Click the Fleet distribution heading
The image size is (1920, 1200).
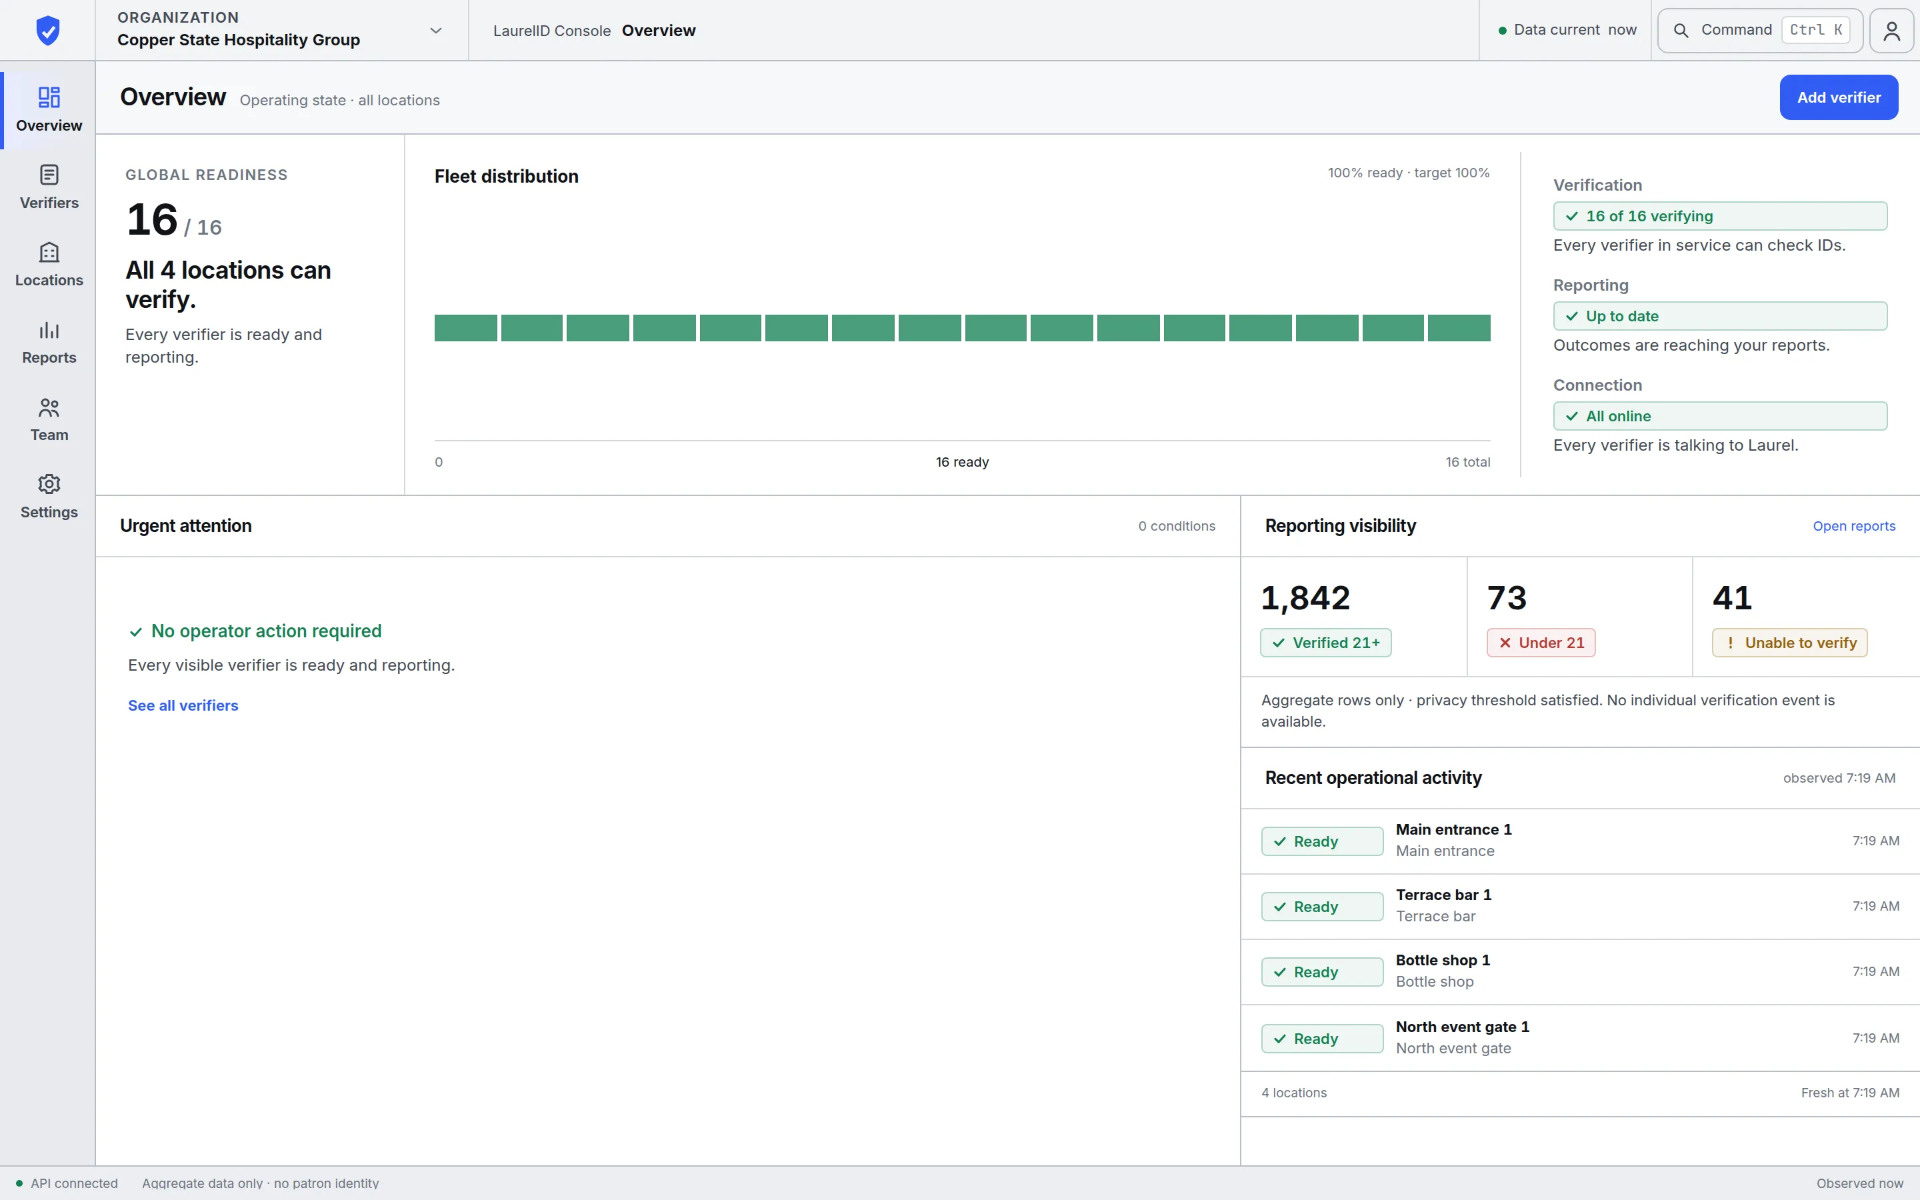tap(506, 176)
